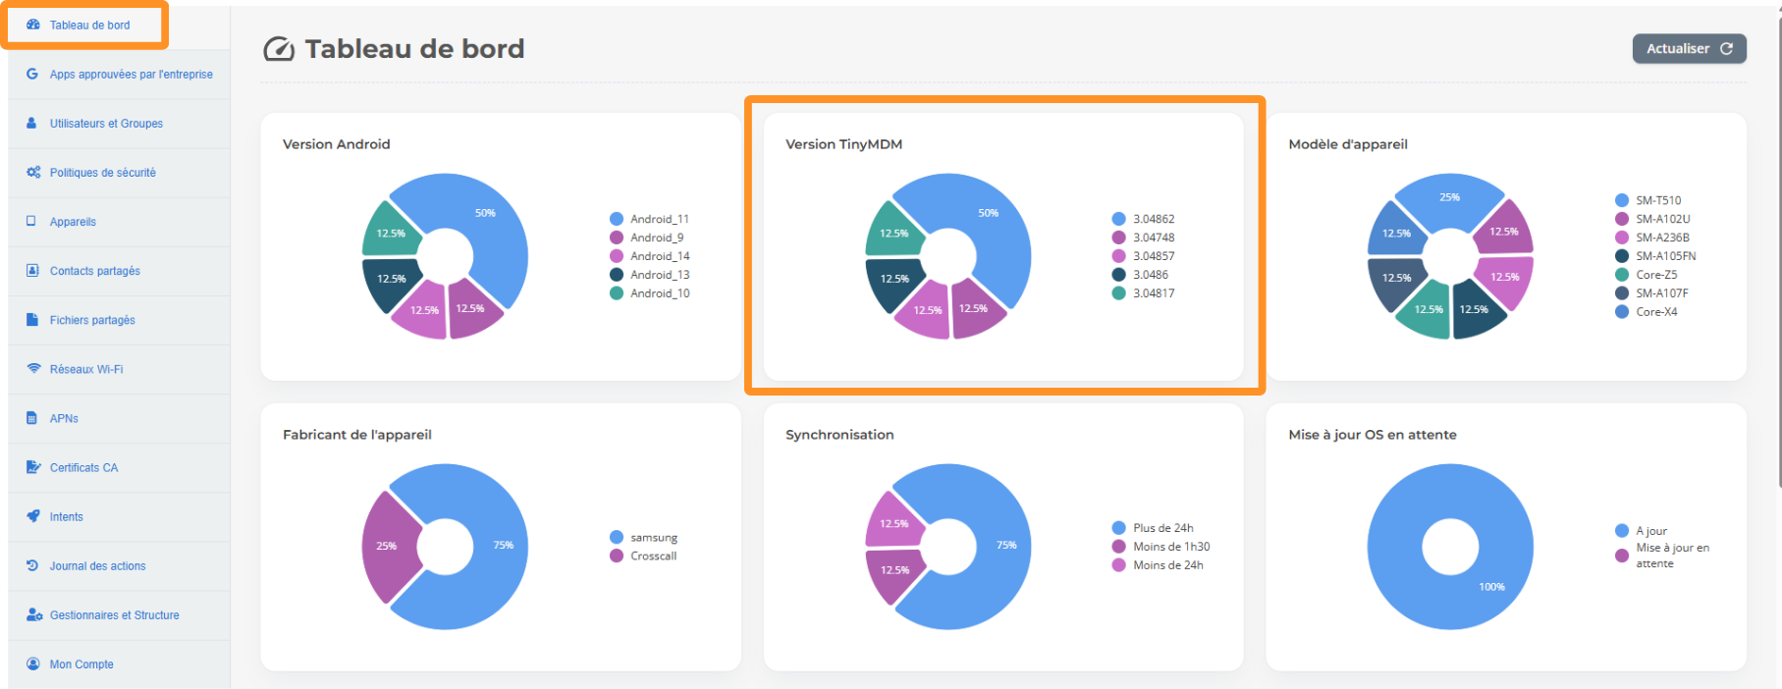Click the Google icon for approved apps
This screenshot has width=1782, height=689.
coord(32,74)
